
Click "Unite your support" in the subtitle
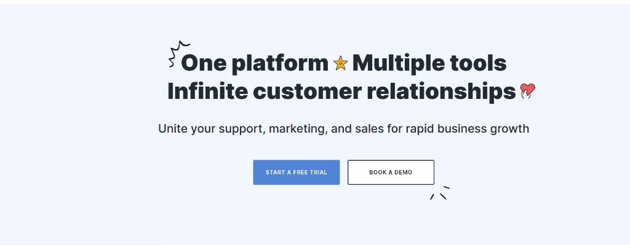(212, 129)
